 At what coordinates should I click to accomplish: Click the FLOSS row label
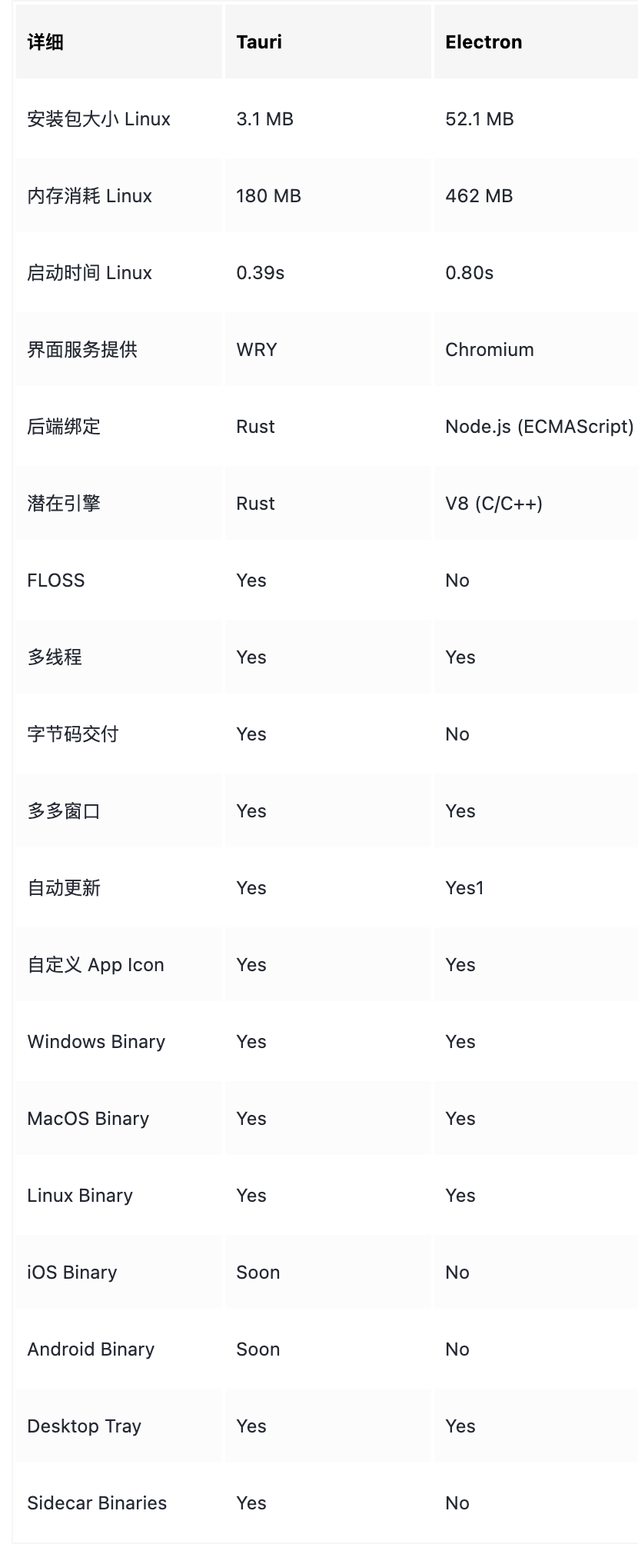[55, 581]
